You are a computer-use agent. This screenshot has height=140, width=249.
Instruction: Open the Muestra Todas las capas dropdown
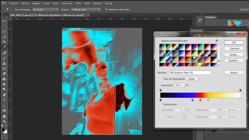(86, 9)
